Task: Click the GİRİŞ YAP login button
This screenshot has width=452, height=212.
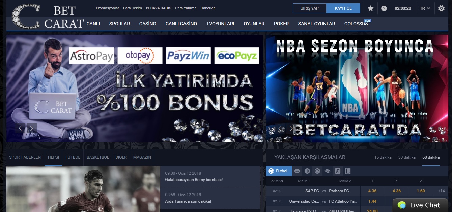Action: coord(309,8)
